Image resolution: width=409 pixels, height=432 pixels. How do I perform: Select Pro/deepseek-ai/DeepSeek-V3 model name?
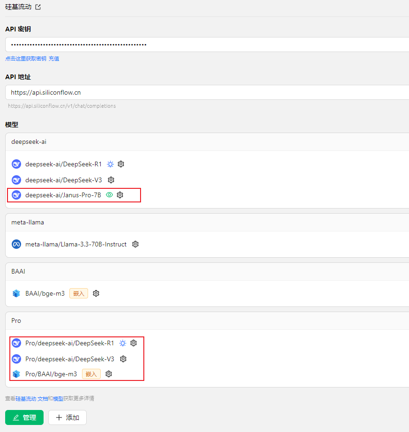point(70,359)
